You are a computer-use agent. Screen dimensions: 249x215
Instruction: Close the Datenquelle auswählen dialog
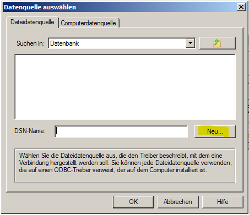click(241, 7)
